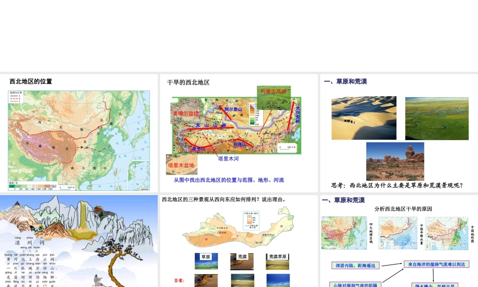The width and height of the screenshot is (478, 287).
Task: Click the elevation legend on the 西北地区的位置 map
Action: pos(33,186)
